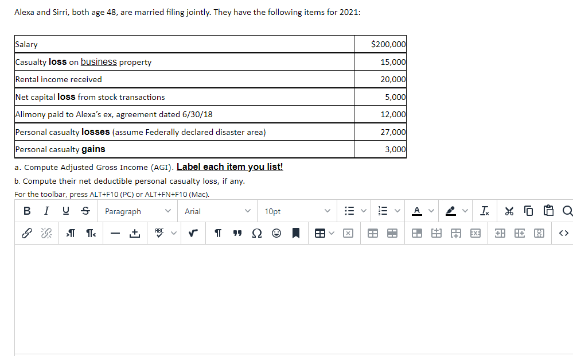Expand the bullet list style options arrow
The width and height of the screenshot is (573, 356).
pyautogui.click(x=364, y=211)
